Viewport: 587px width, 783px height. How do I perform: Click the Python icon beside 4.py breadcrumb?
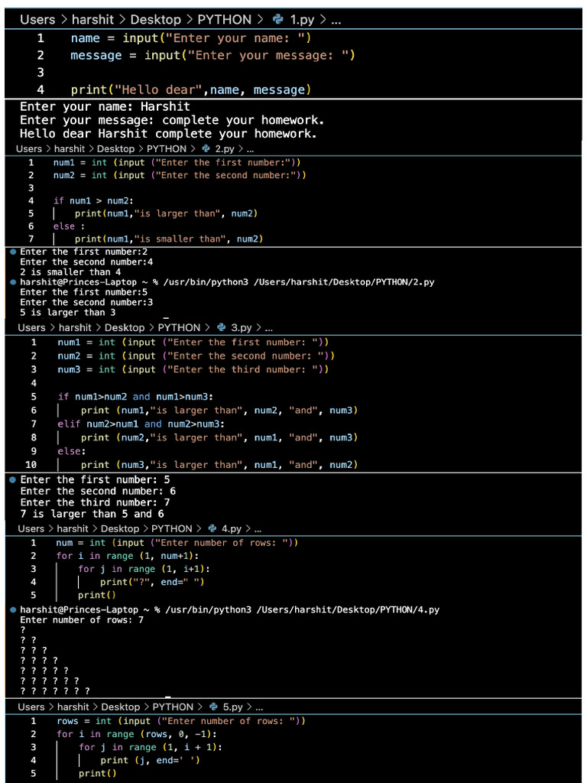[x=212, y=529]
